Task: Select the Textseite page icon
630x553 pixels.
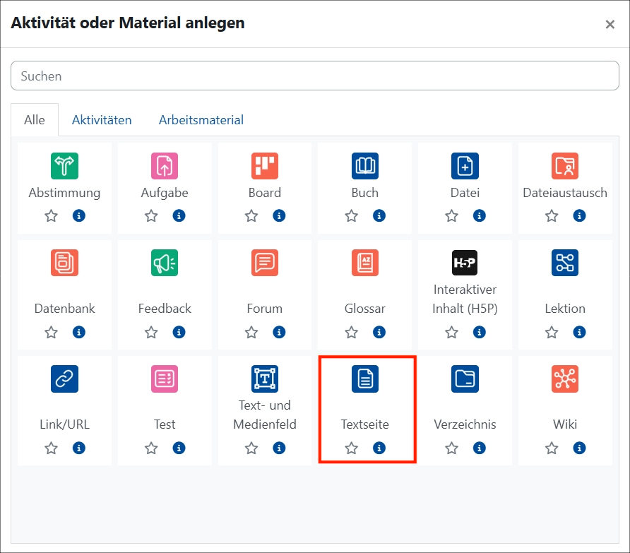Action: [x=365, y=379]
